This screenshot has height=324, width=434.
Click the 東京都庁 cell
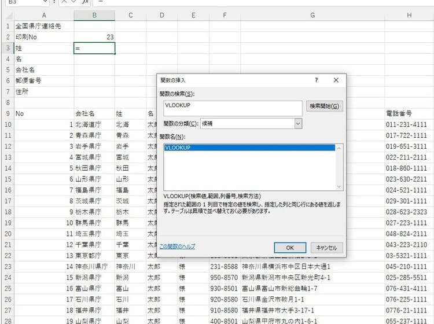[x=94, y=256]
